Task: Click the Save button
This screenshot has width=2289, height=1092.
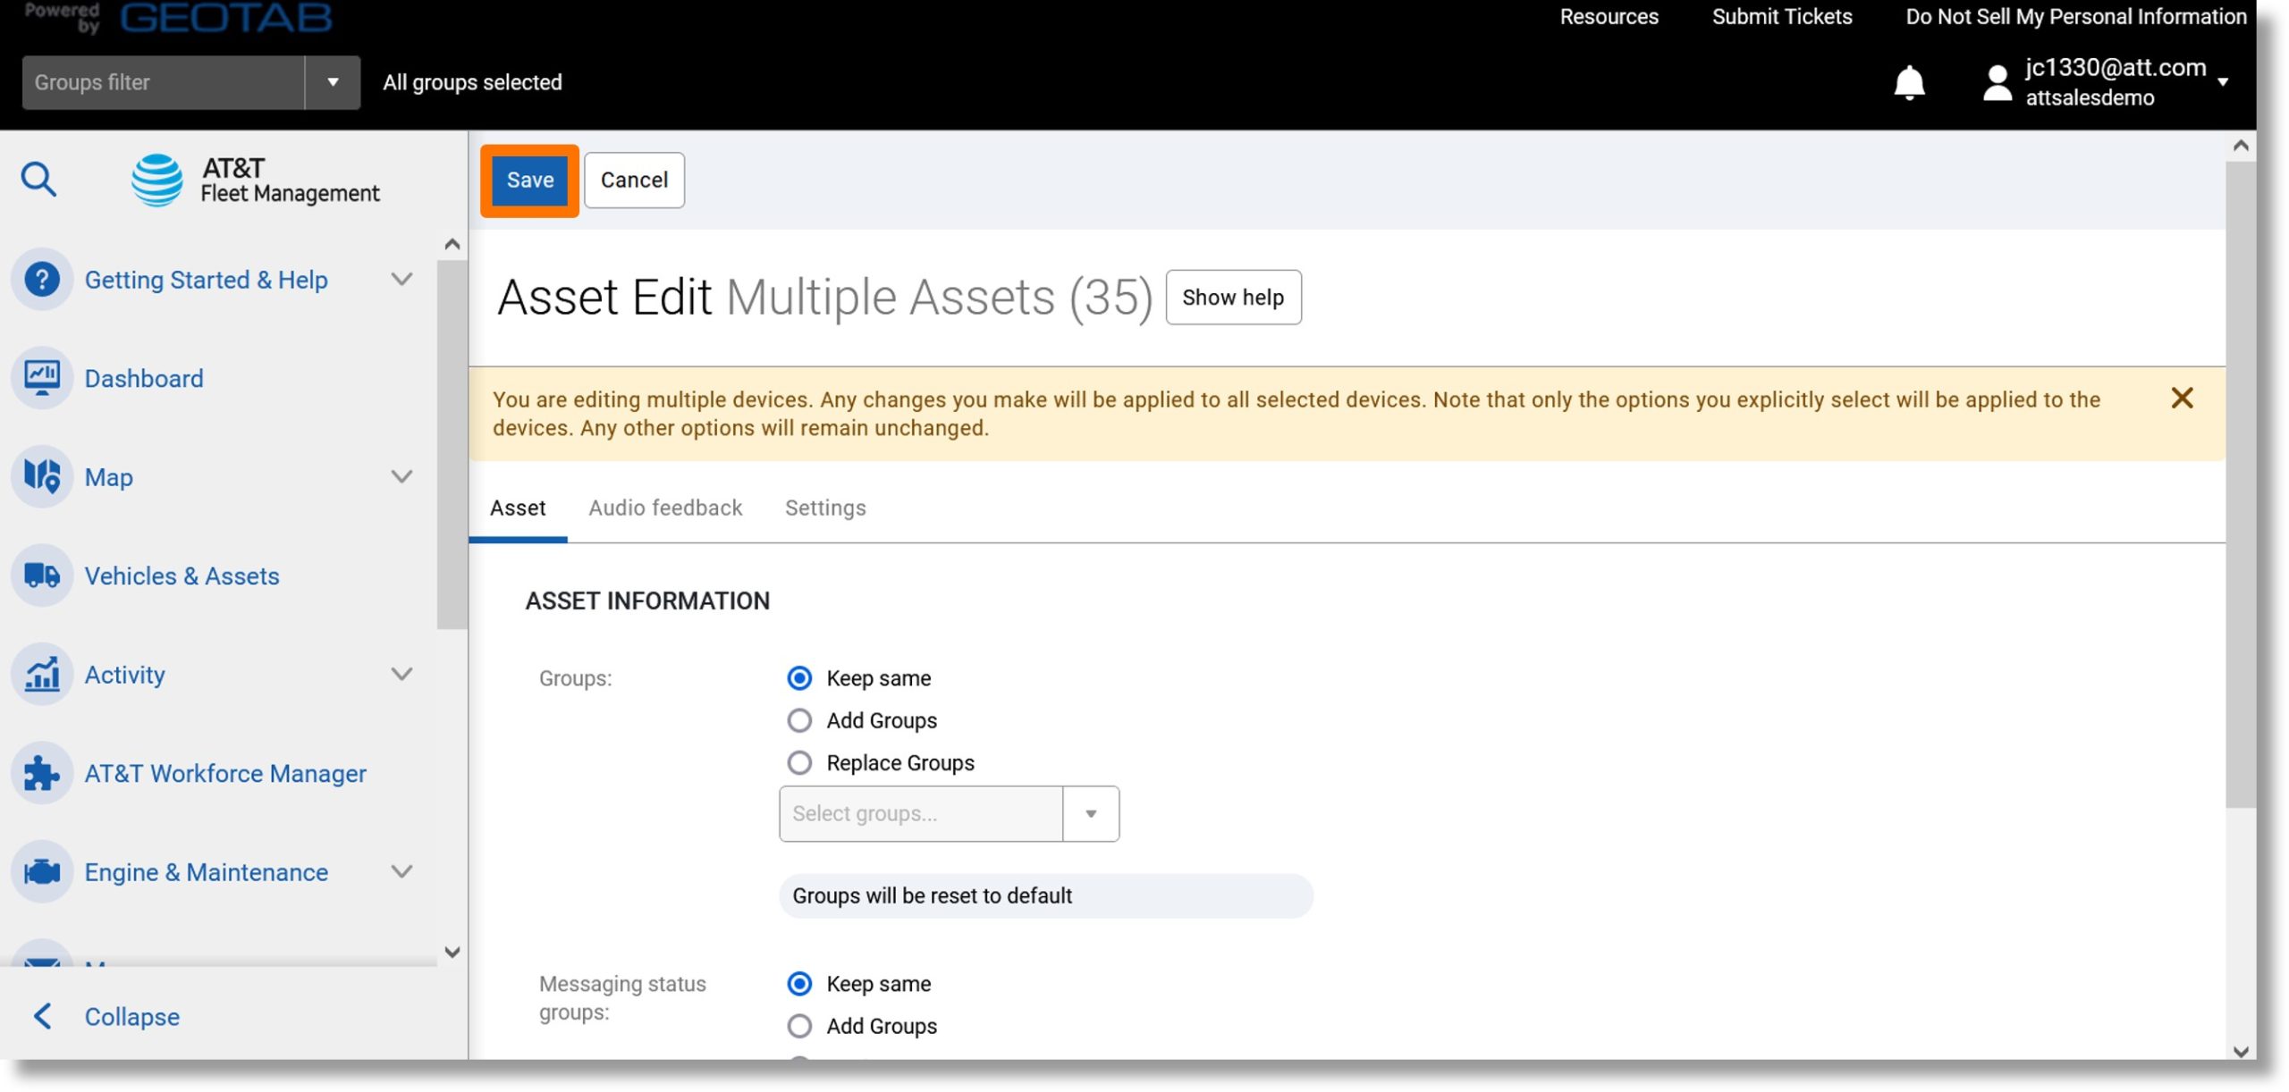Action: 528,178
